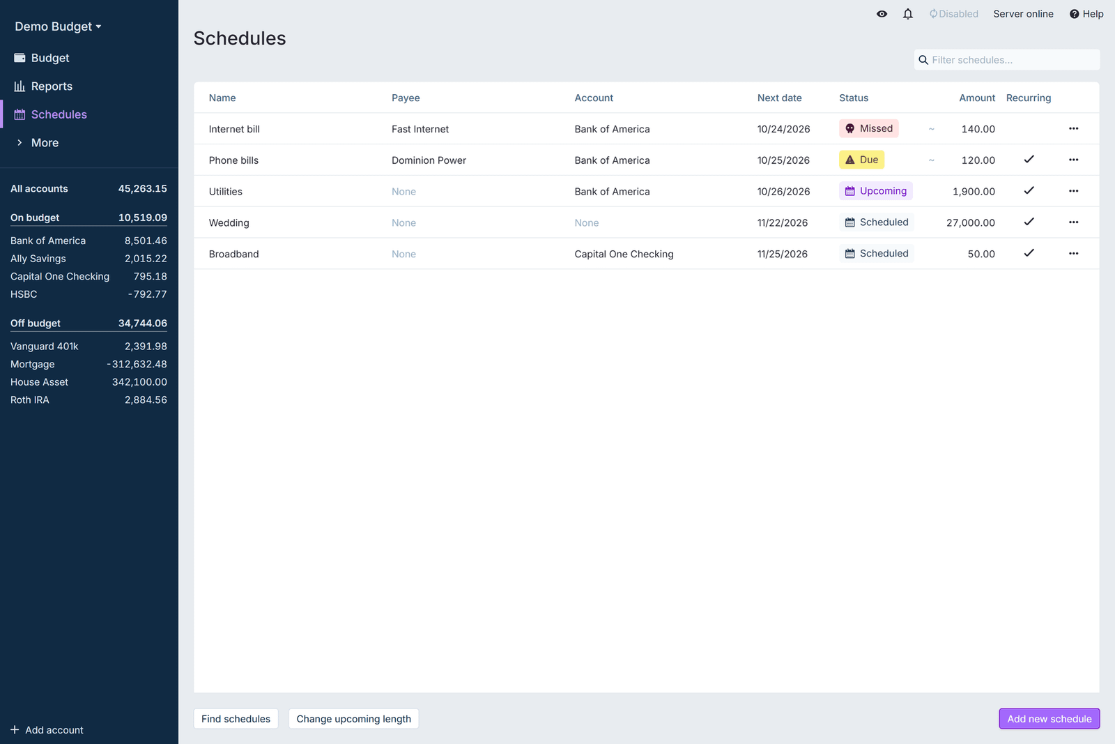Open Ally Savings account
Viewport: 1115px width, 744px height.
[89, 259]
